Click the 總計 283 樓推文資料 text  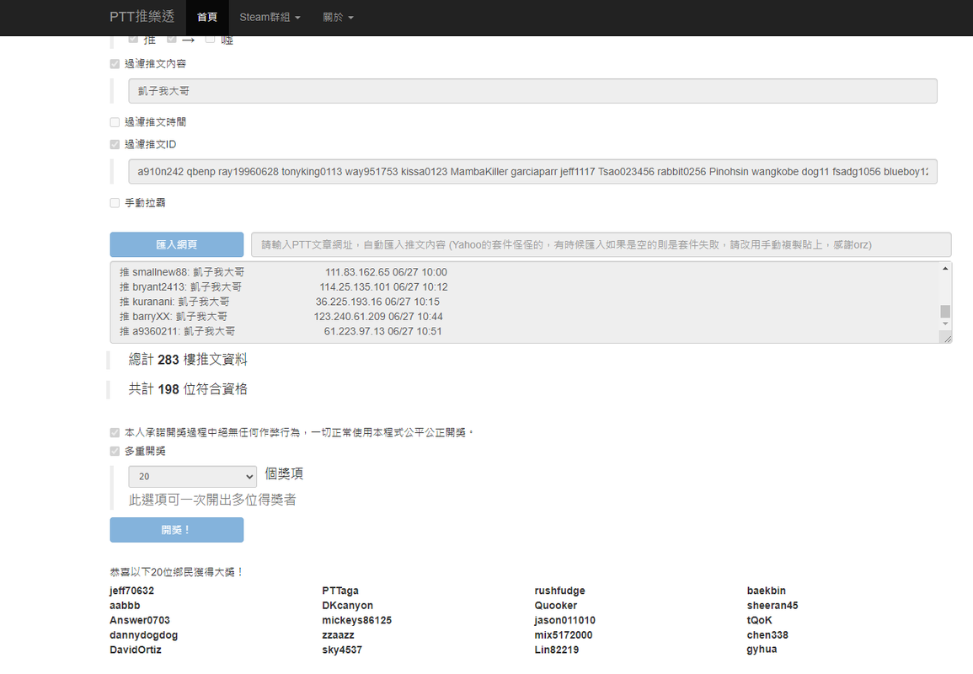tap(188, 360)
